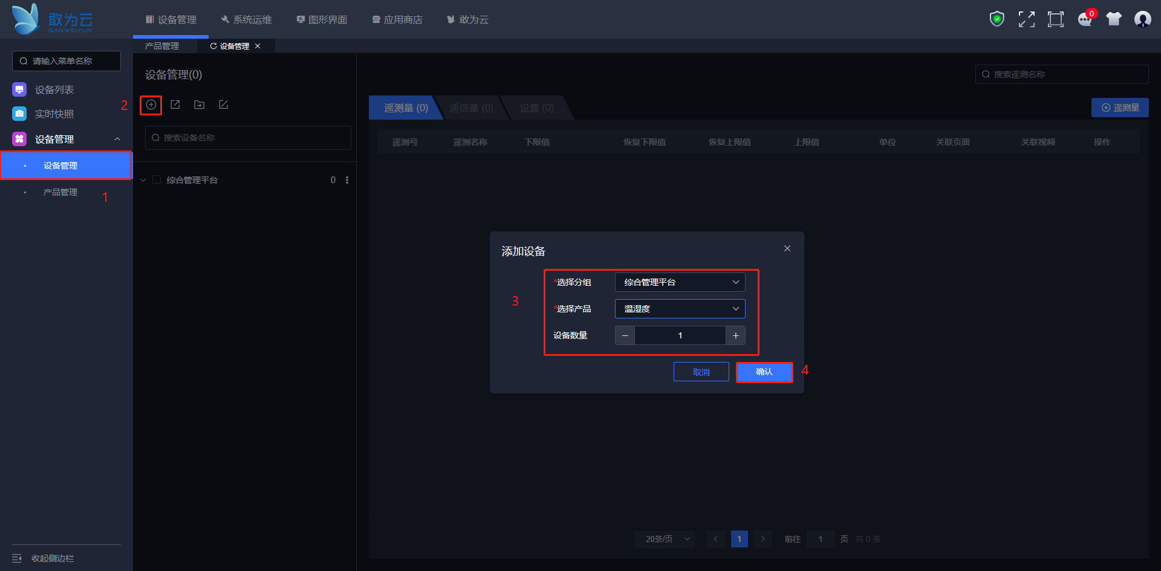This screenshot has width=1161, height=571.
Task: Click the export icon in device toolbar
Action: [175, 105]
